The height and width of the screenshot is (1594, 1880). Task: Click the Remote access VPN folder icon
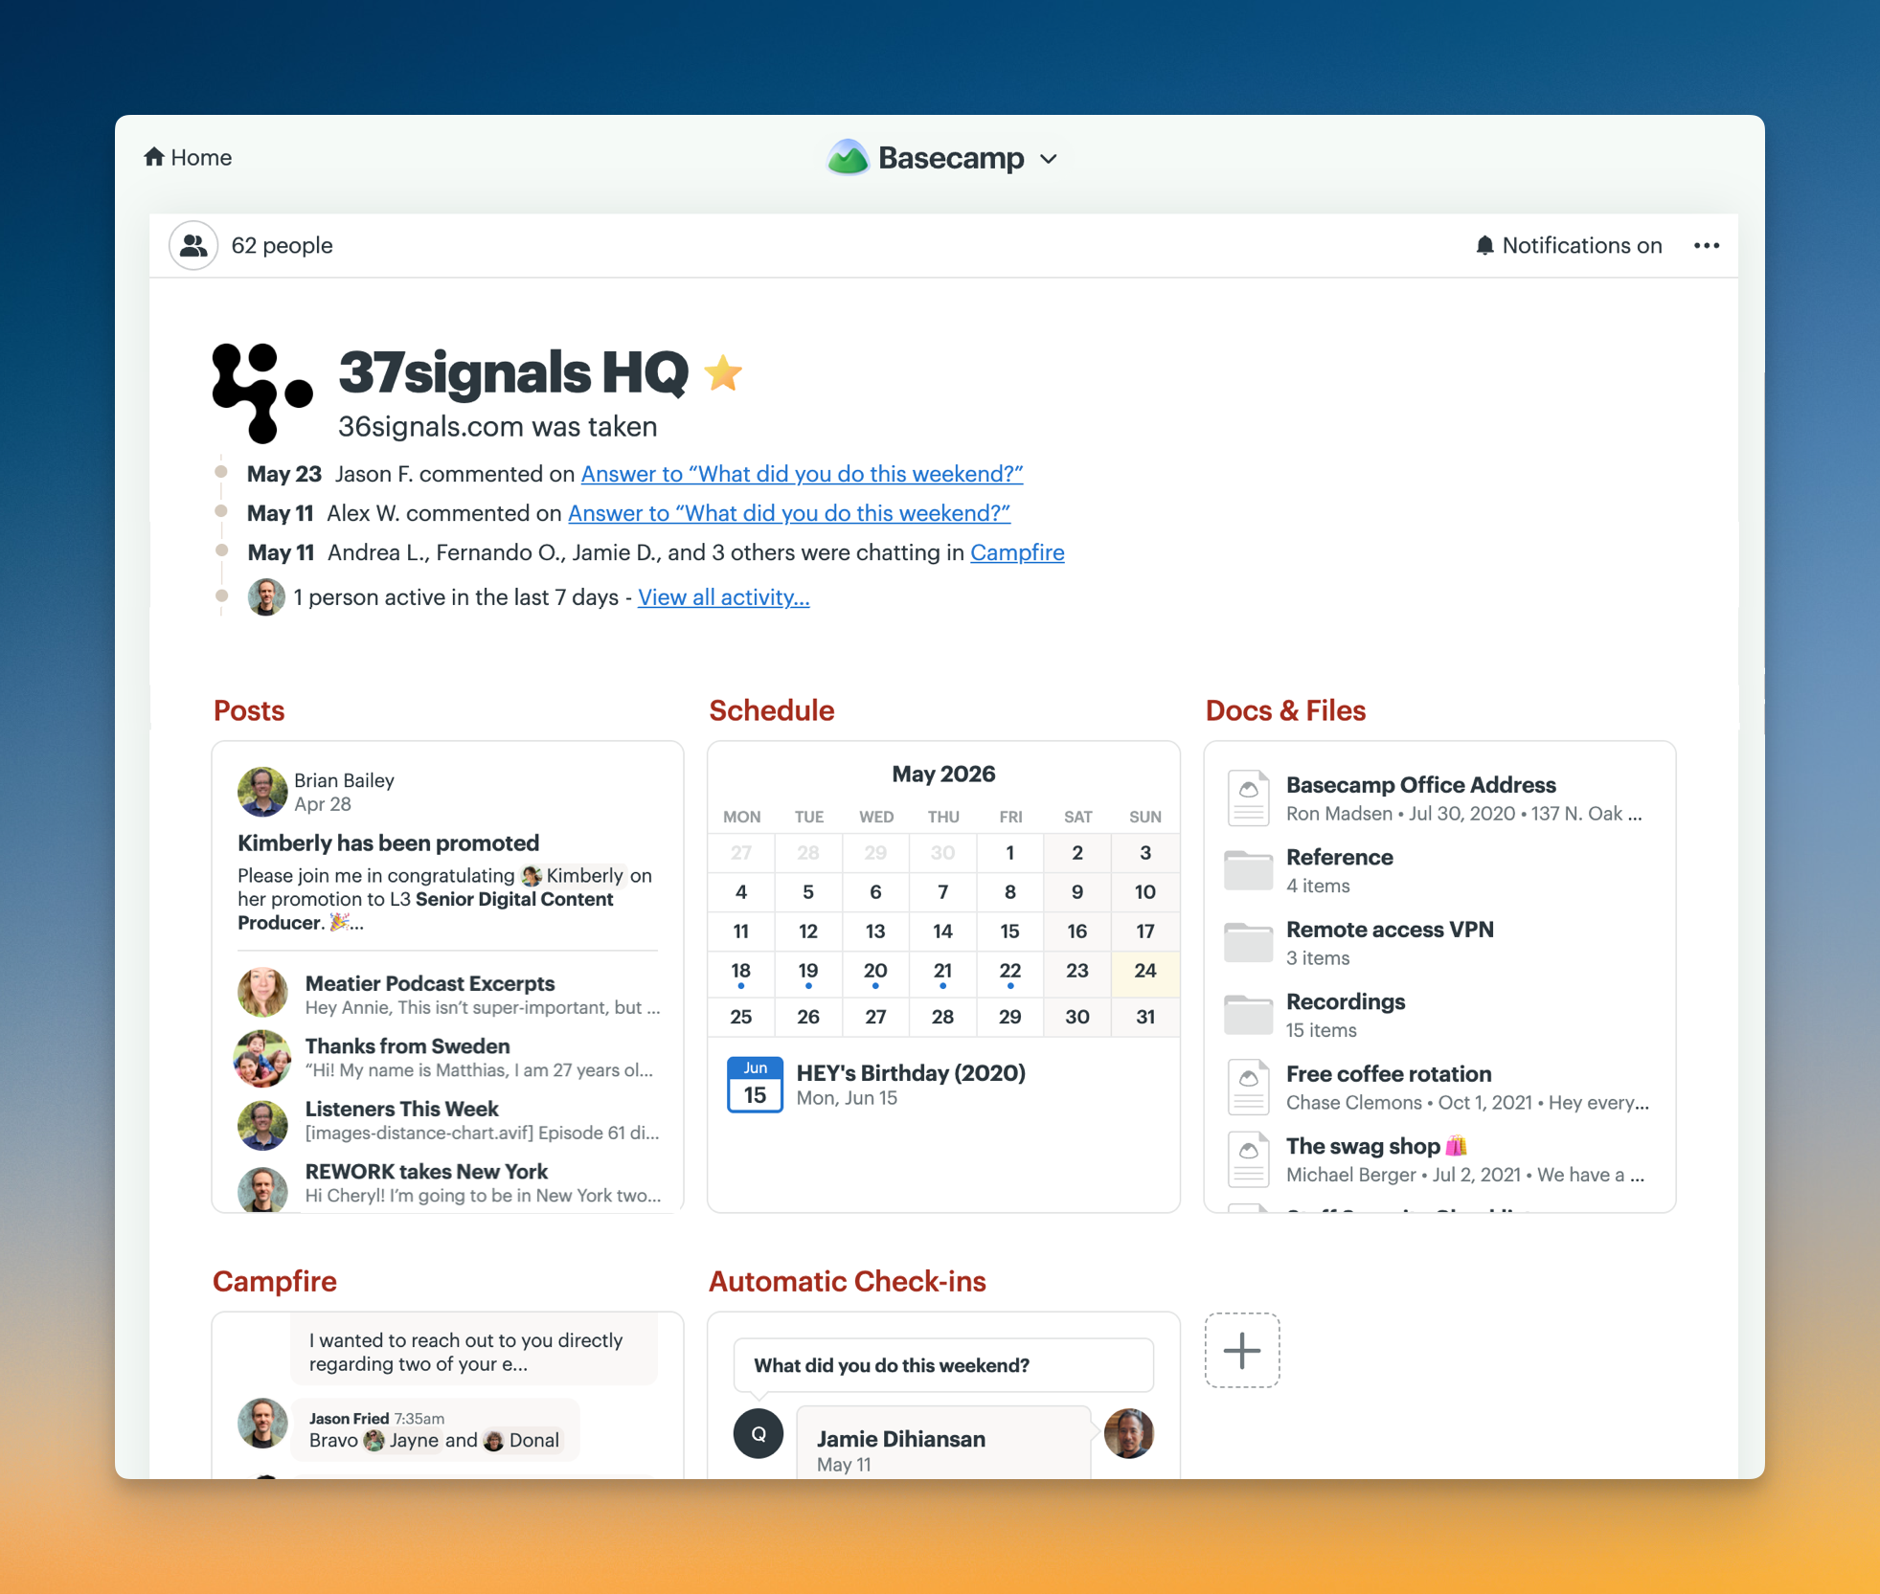1248,942
